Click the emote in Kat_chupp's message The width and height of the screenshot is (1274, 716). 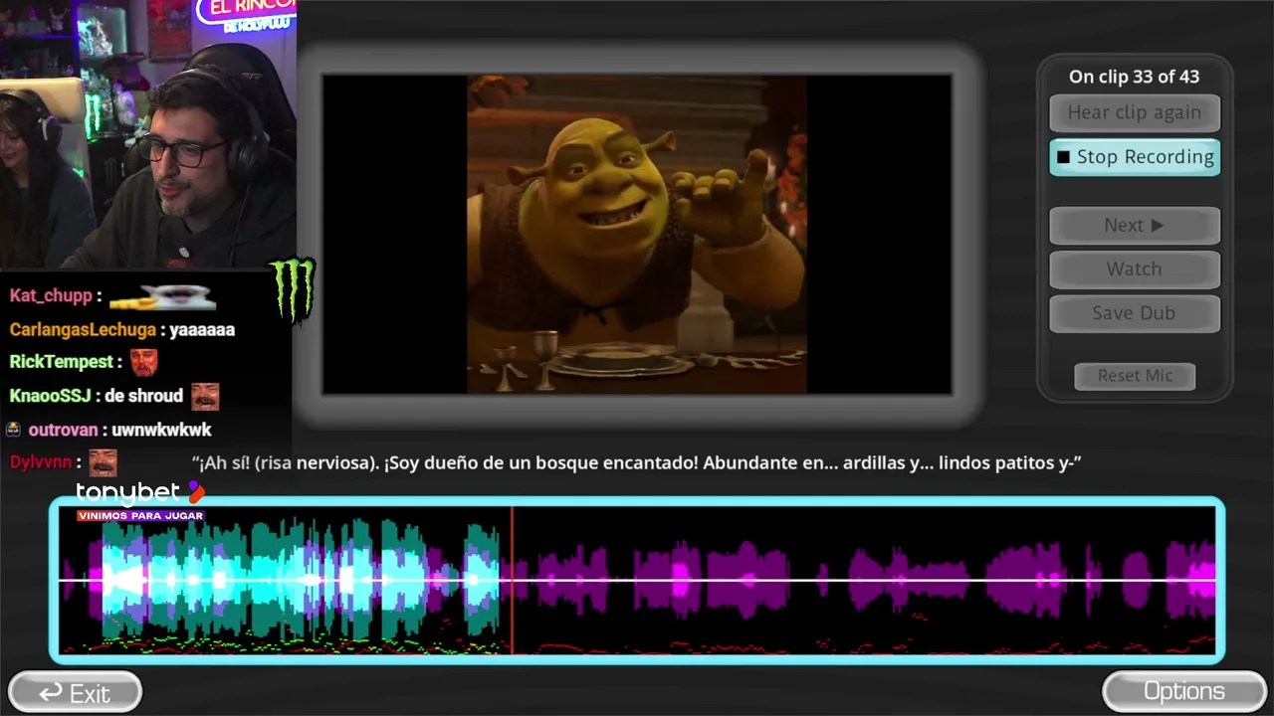[x=162, y=295]
